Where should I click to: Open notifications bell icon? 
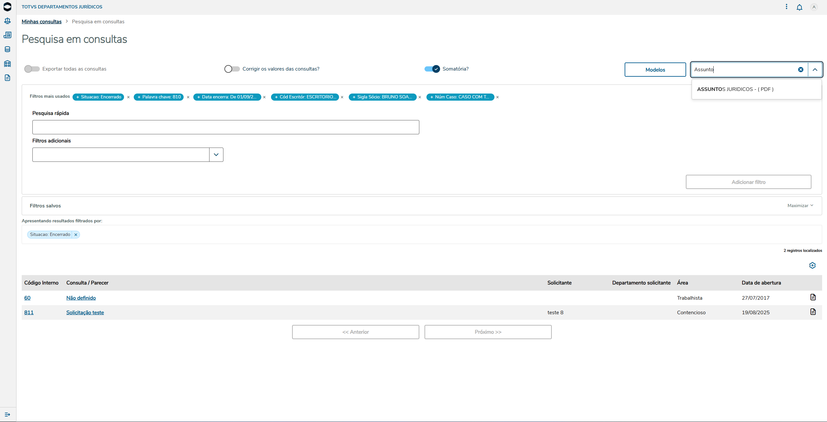(x=799, y=7)
